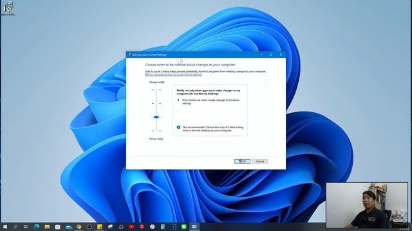Set UAC slider to top Always notify level
This screenshot has width=412, height=231.
click(156, 90)
